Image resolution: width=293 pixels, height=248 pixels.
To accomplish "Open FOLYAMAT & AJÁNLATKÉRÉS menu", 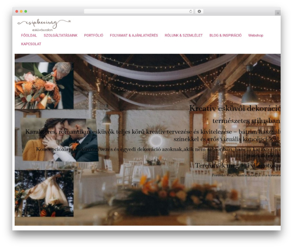I will (134, 35).
